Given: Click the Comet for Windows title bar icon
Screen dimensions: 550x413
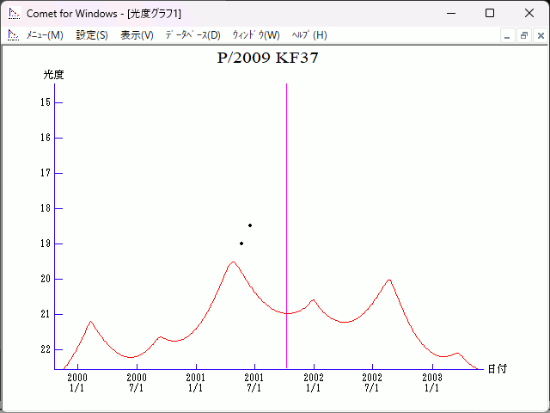Looking at the screenshot, I should (x=13, y=13).
